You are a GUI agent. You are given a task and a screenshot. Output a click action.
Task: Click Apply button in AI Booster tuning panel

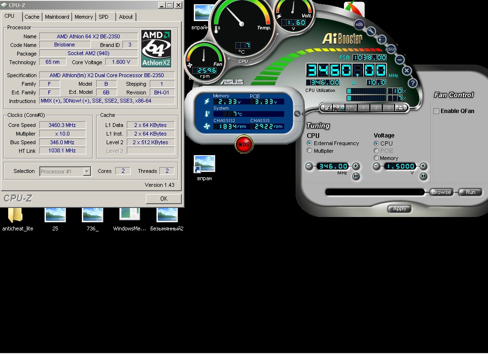[x=399, y=208]
